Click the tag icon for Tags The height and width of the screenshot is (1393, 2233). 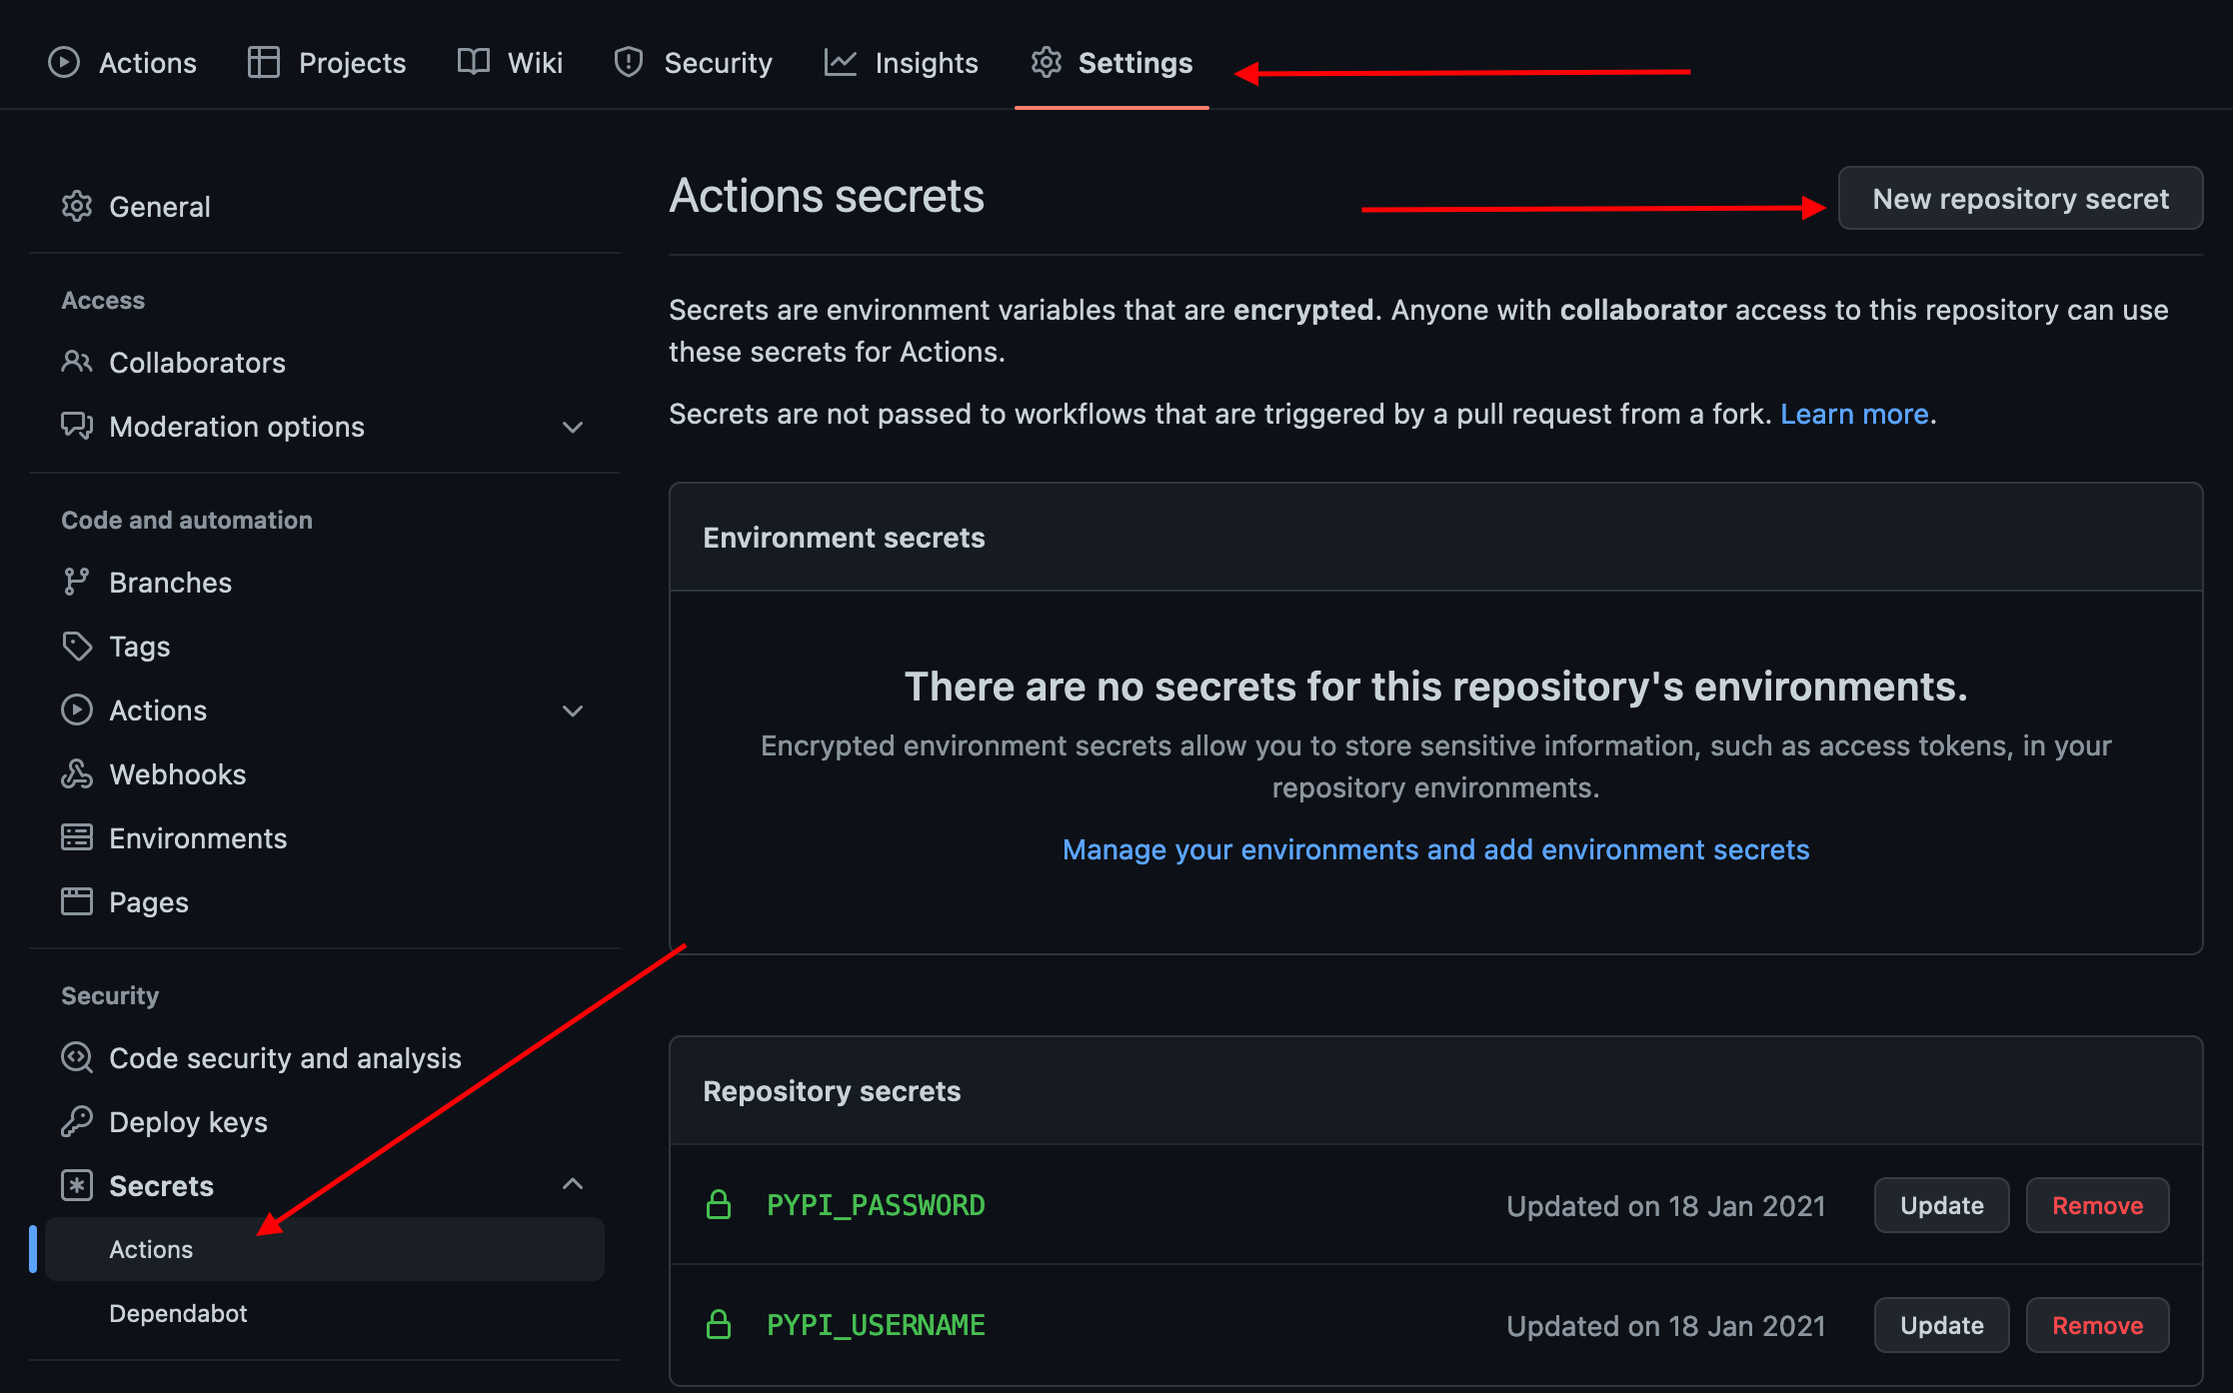75,646
